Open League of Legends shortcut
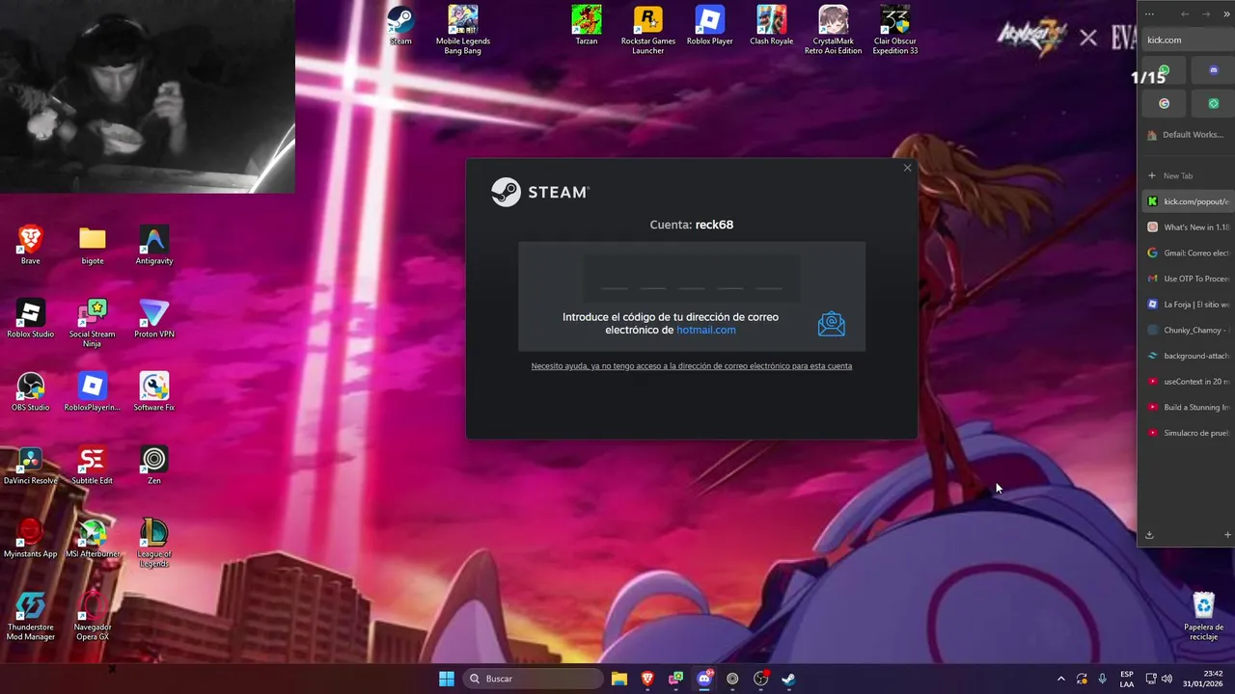1235x694 pixels. 154,542
